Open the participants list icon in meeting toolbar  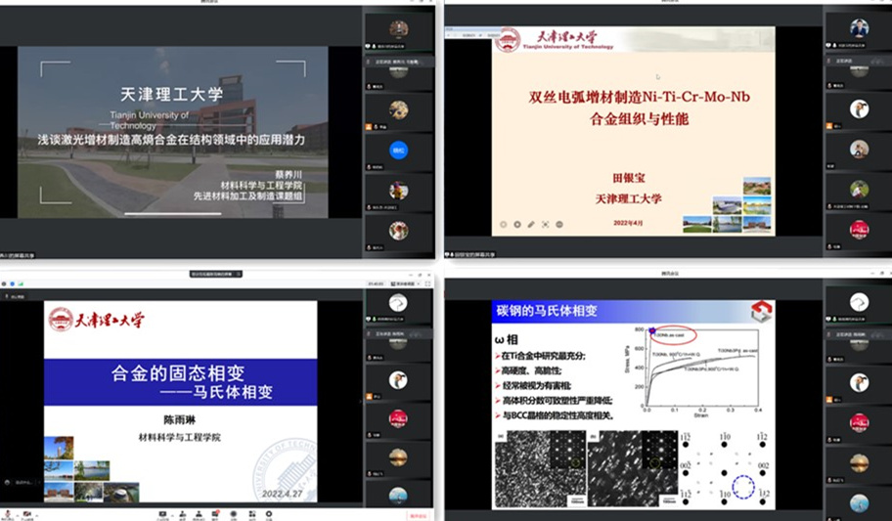[x=200, y=512]
